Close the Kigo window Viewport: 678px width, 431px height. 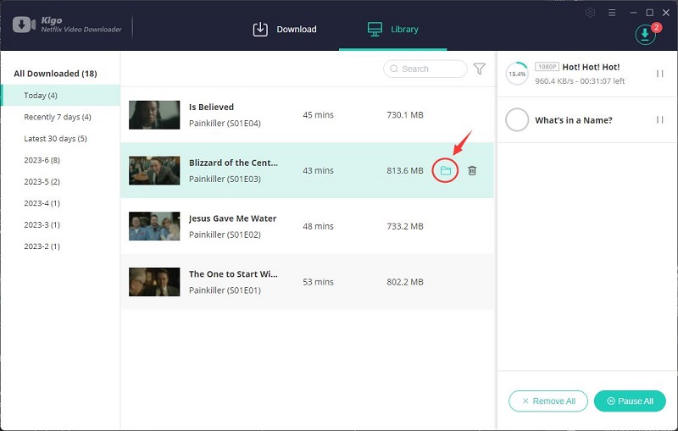pyautogui.click(x=666, y=13)
